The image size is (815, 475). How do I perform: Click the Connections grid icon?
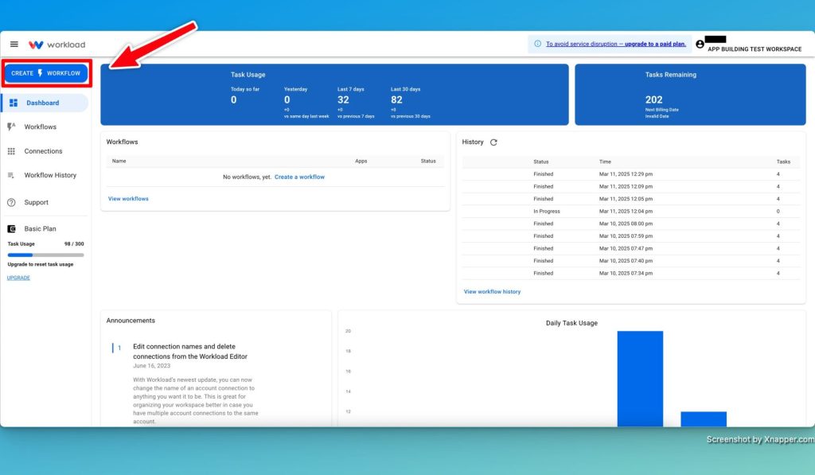point(11,151)
